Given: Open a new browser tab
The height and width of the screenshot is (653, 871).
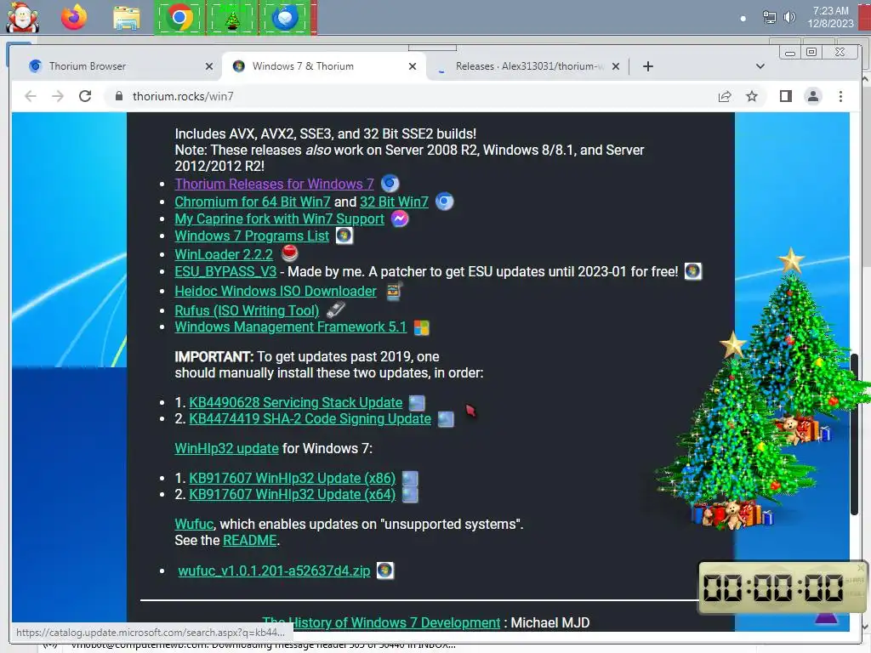Looking at the screenshot, I should click(x=647, y=66).
